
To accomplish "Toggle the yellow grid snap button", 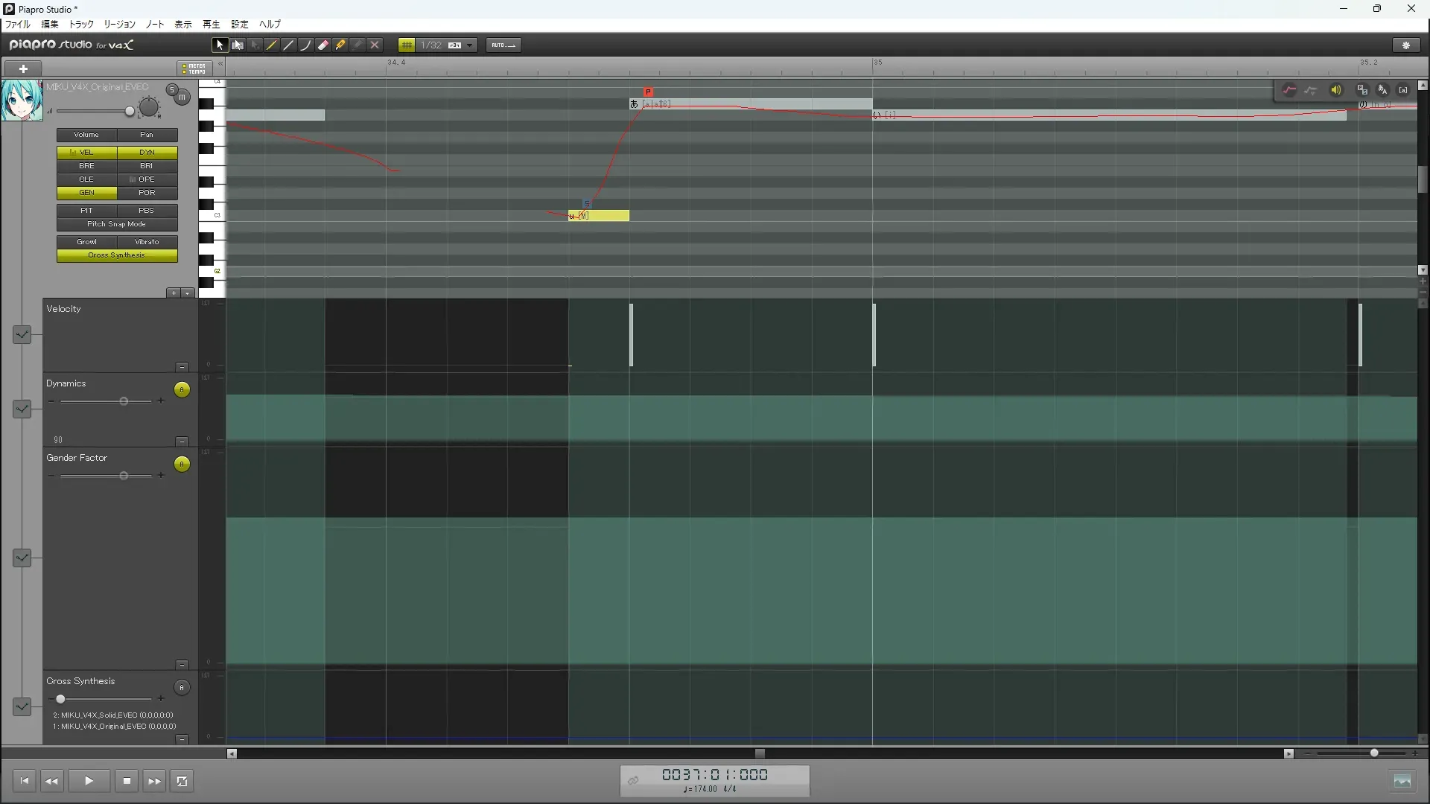I will coord(407,45).
